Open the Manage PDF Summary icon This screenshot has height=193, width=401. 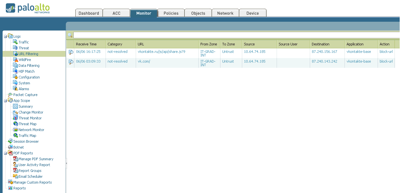(x=15, y=159)
